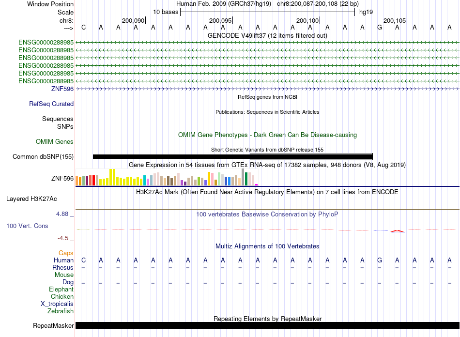Select the Elephant species label
The image size is (460, 337).
tap(61, 289)
